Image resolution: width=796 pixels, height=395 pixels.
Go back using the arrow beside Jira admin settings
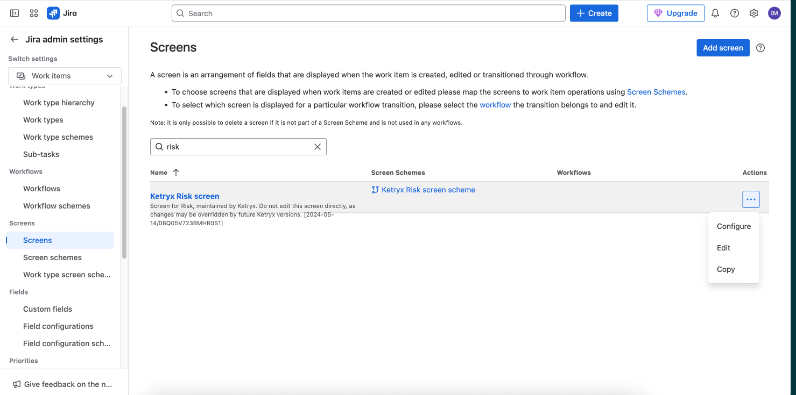coord(15,39)
